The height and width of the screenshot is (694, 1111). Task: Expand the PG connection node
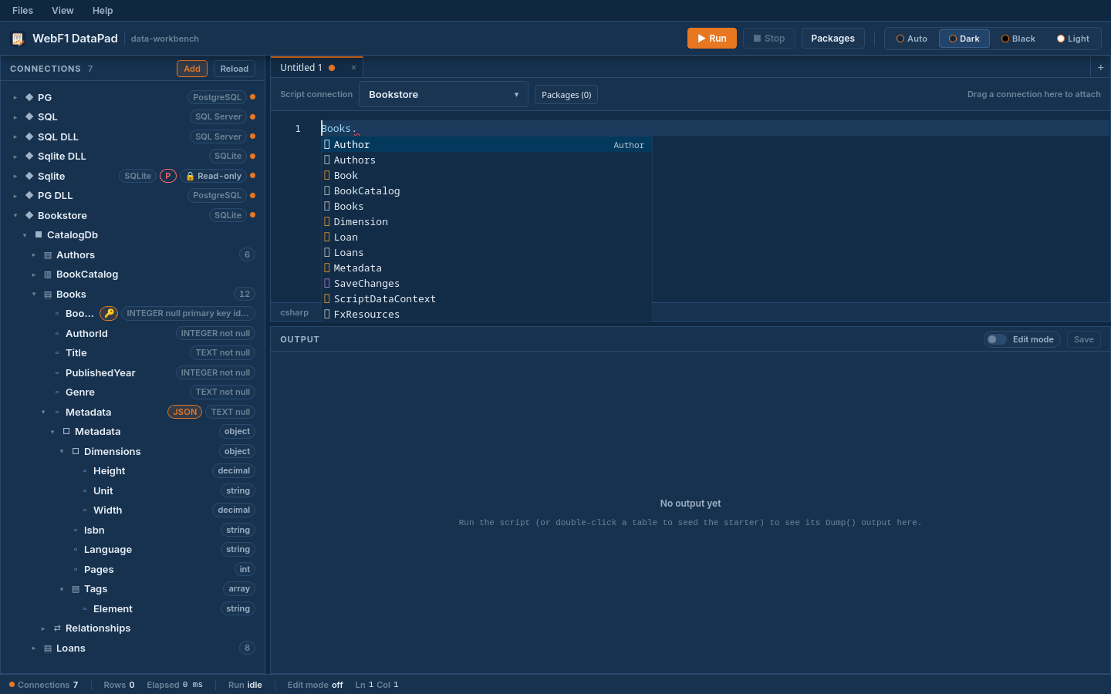pyautogui.click(x=15, y=97)
